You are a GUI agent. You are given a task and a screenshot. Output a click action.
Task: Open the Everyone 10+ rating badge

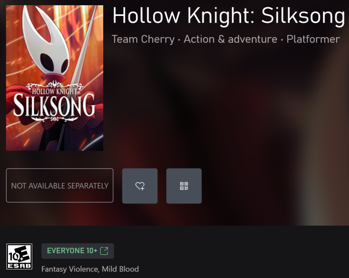pos(77,251)
